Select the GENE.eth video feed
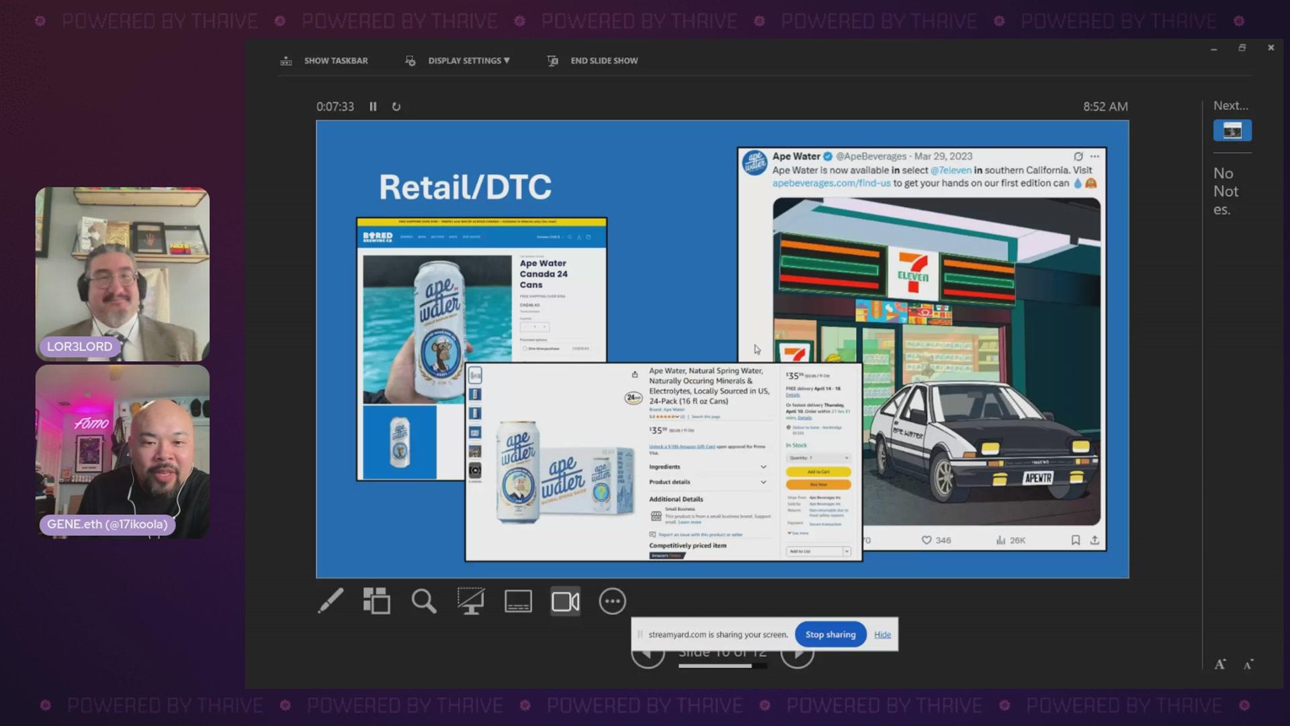 click(122, 451)
